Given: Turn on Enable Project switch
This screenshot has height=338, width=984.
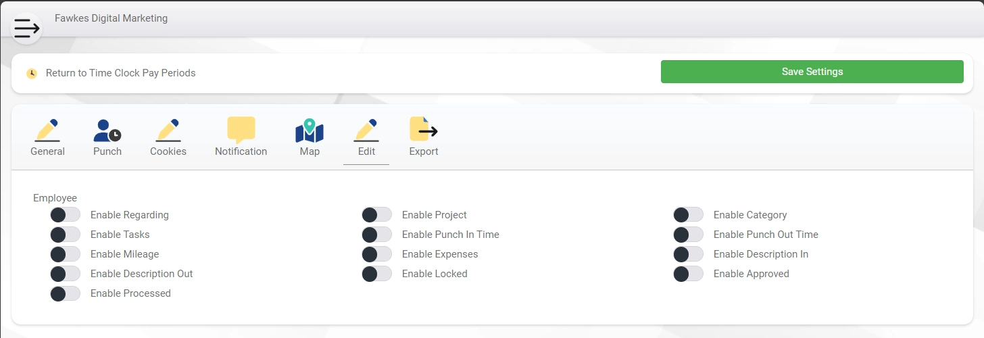Looking at the screenshot, I should pos(377,215).
